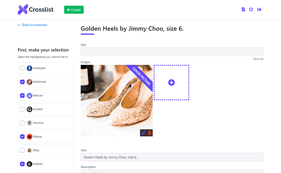Click the Description text field
This screenshot has height=173, width=281.
click(x=172, y=171)
